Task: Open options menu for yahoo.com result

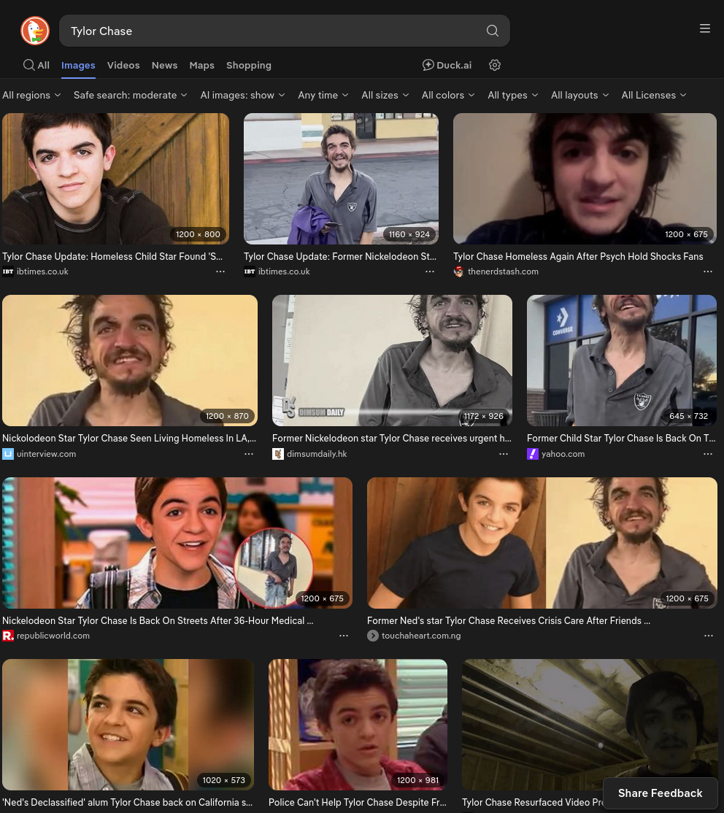Action: pyautogui.click(x=708, y=454)
